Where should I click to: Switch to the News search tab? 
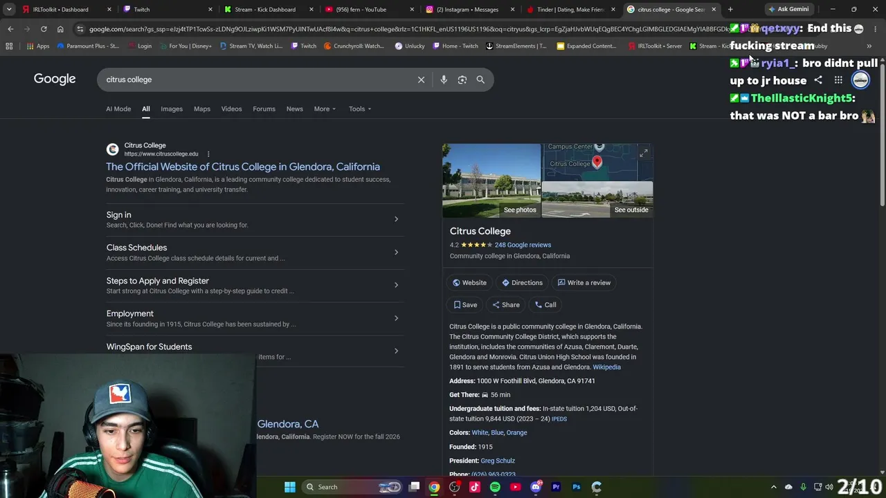point(295,109)
